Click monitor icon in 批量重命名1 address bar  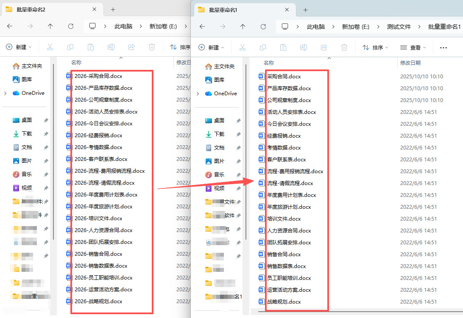[x=285, y=27]
